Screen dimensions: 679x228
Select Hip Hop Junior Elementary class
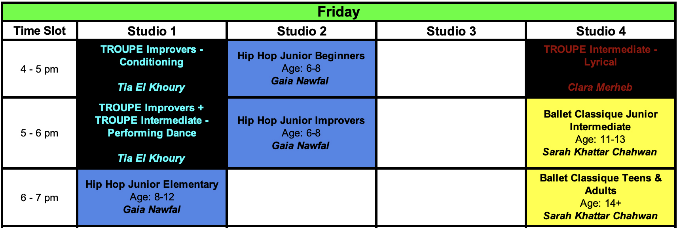[152, 197]
